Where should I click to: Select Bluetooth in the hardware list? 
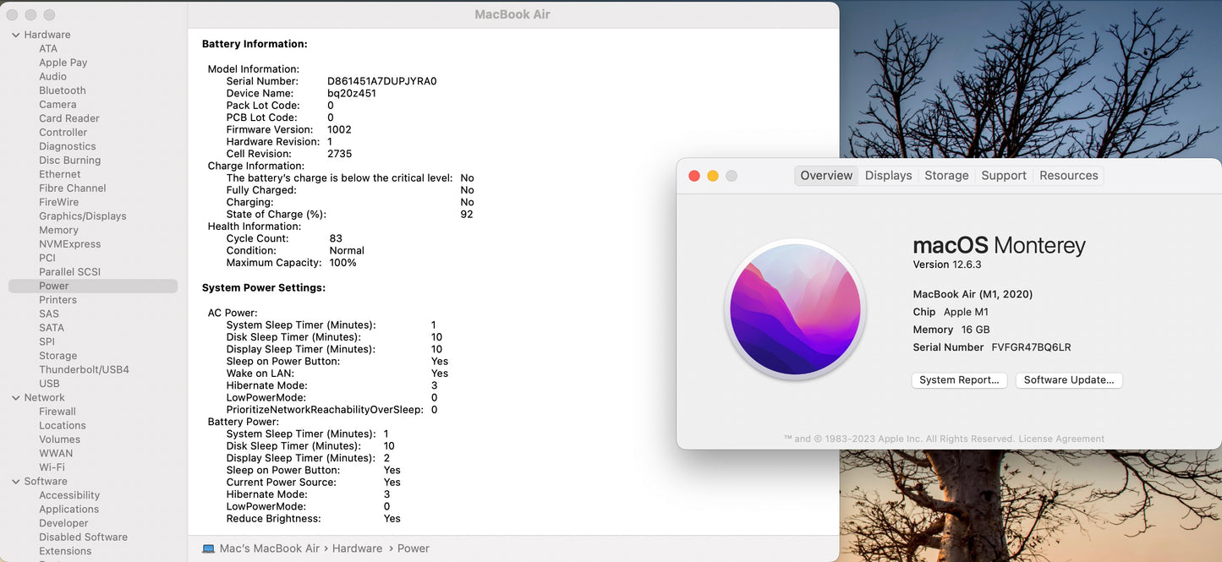63,90
